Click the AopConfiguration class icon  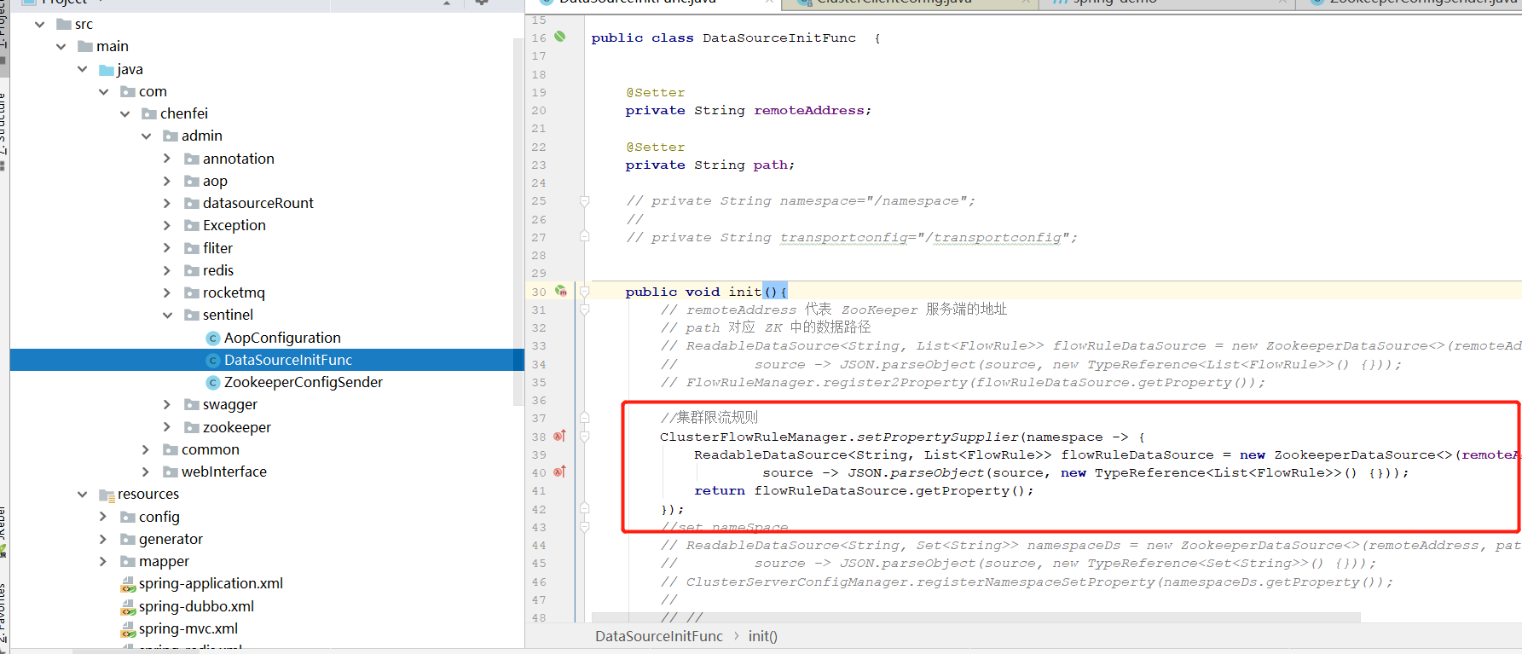213,339
